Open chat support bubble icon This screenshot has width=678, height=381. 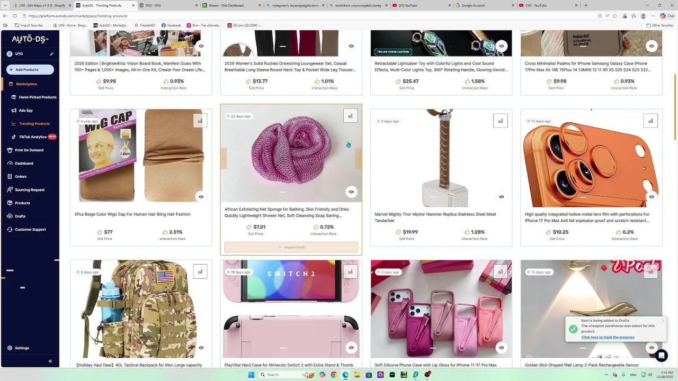pyautogui.click(x=661, y=356)
